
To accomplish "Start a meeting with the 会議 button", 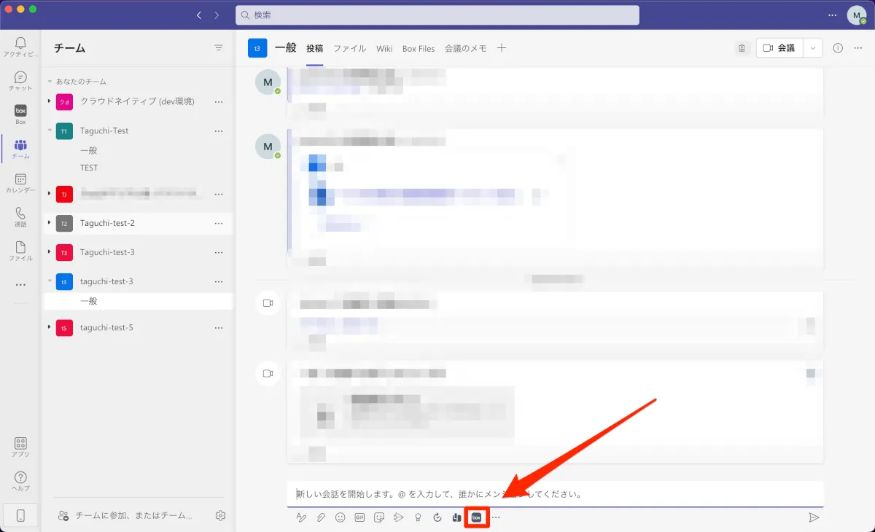I will coord(779,48).
